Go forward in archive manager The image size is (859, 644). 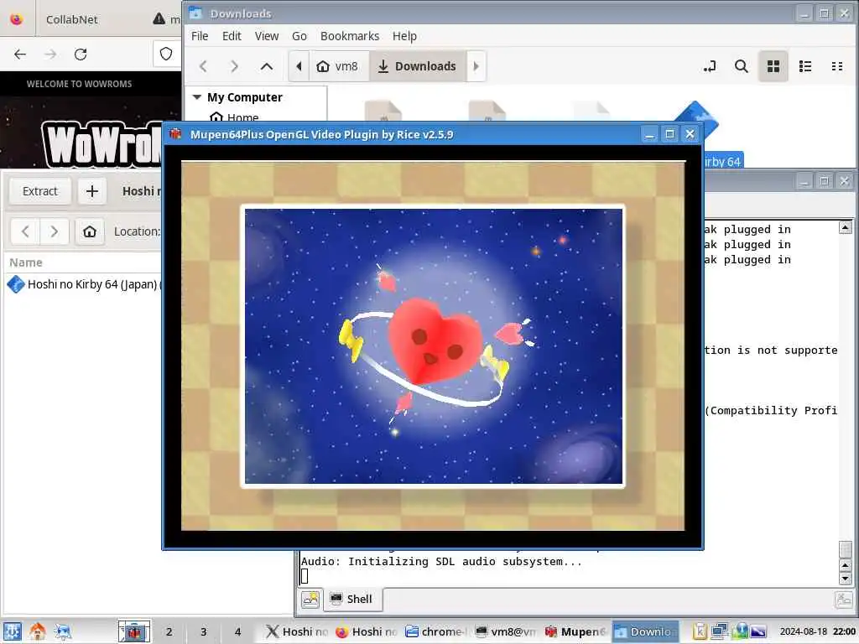pos(55,231)
